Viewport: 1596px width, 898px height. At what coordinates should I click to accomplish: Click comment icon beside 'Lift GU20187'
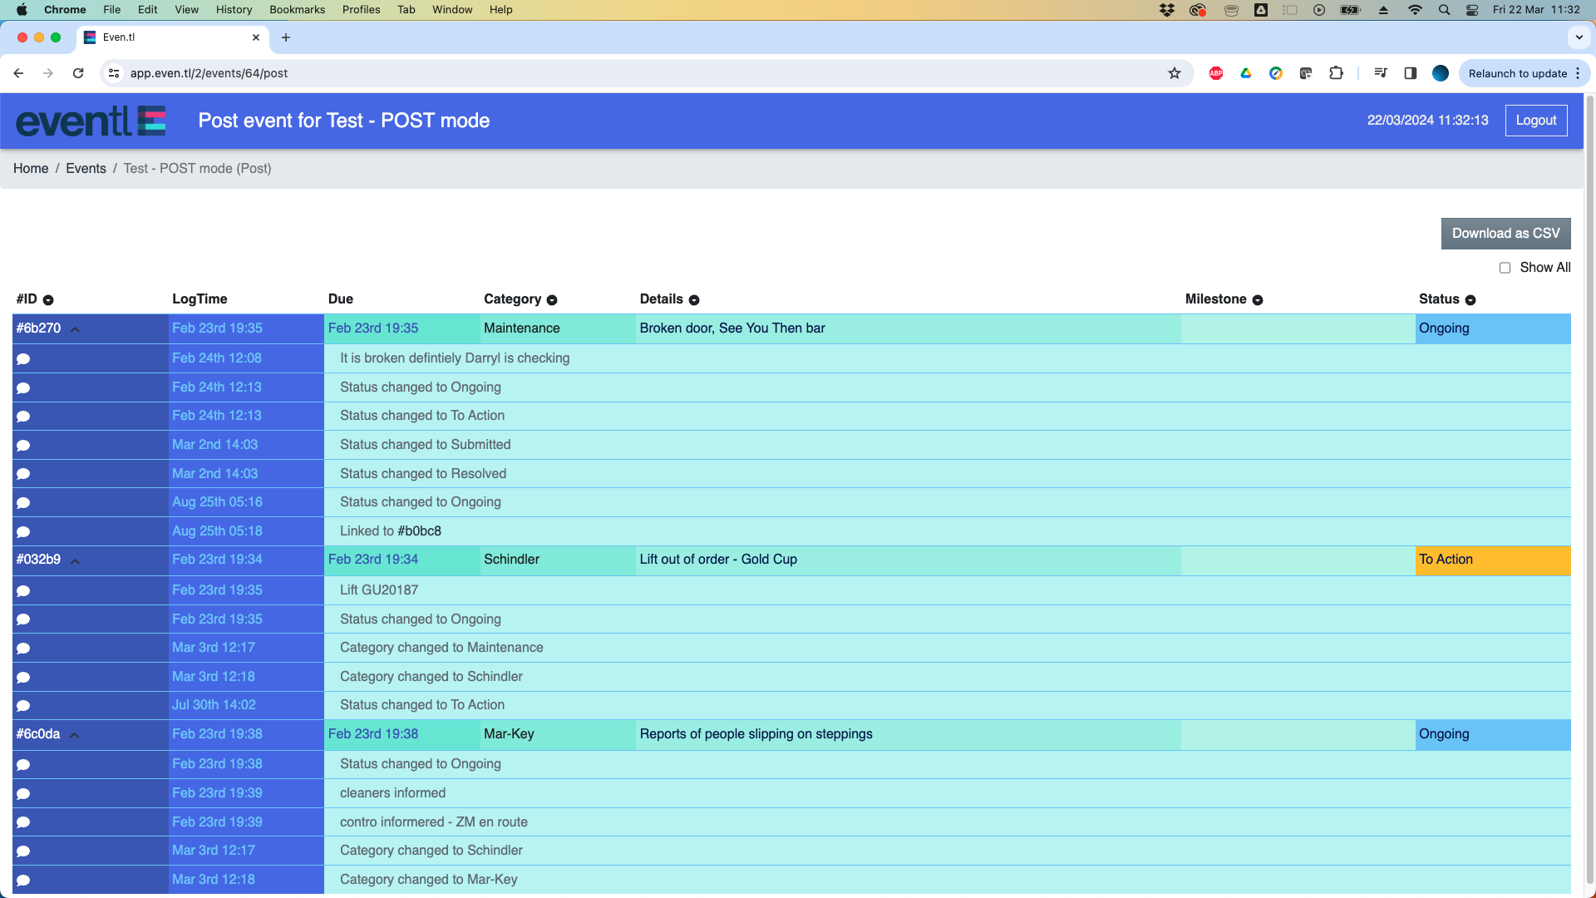[x=23, y=591]
